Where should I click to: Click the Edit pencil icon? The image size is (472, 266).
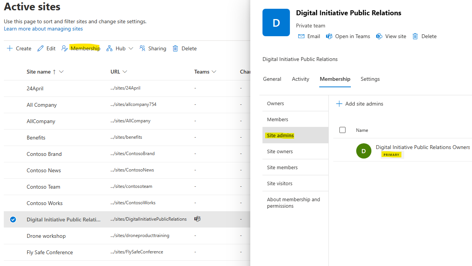tap(40, 48)
